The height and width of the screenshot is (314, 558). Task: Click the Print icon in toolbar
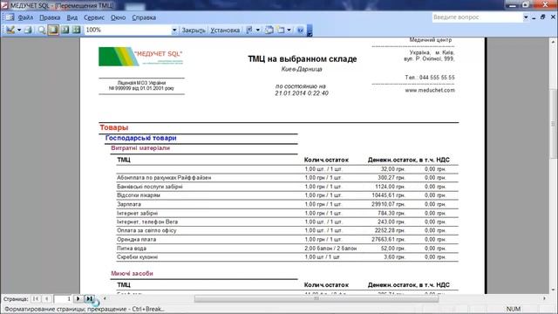coord(28,30)
